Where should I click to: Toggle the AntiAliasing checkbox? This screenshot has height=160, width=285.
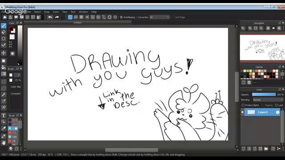tap(121, 17)
